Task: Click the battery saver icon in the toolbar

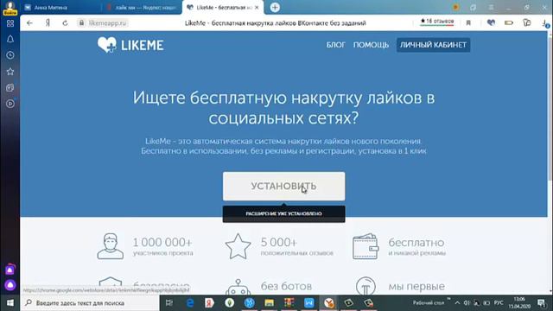Action: (x=509, y=23)
